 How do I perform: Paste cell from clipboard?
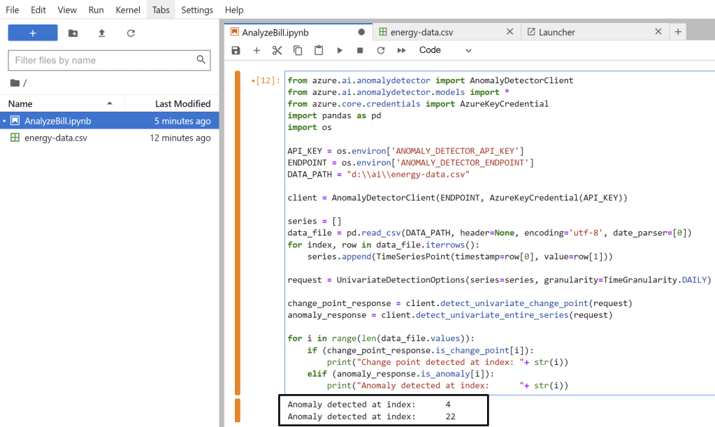pos(319,50)
